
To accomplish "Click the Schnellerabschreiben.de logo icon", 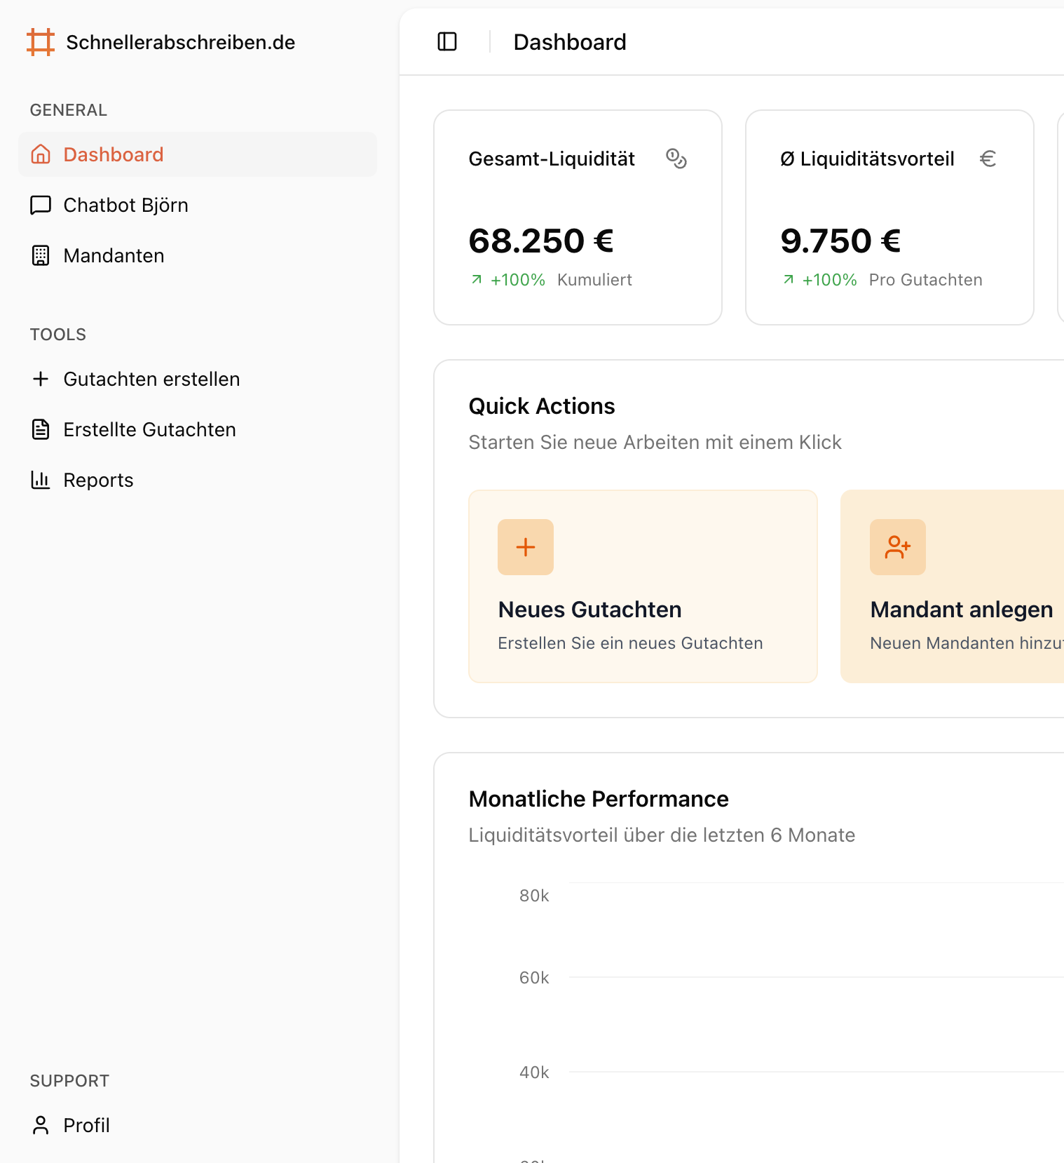I will pyautogui.click(x=41, y=42).
